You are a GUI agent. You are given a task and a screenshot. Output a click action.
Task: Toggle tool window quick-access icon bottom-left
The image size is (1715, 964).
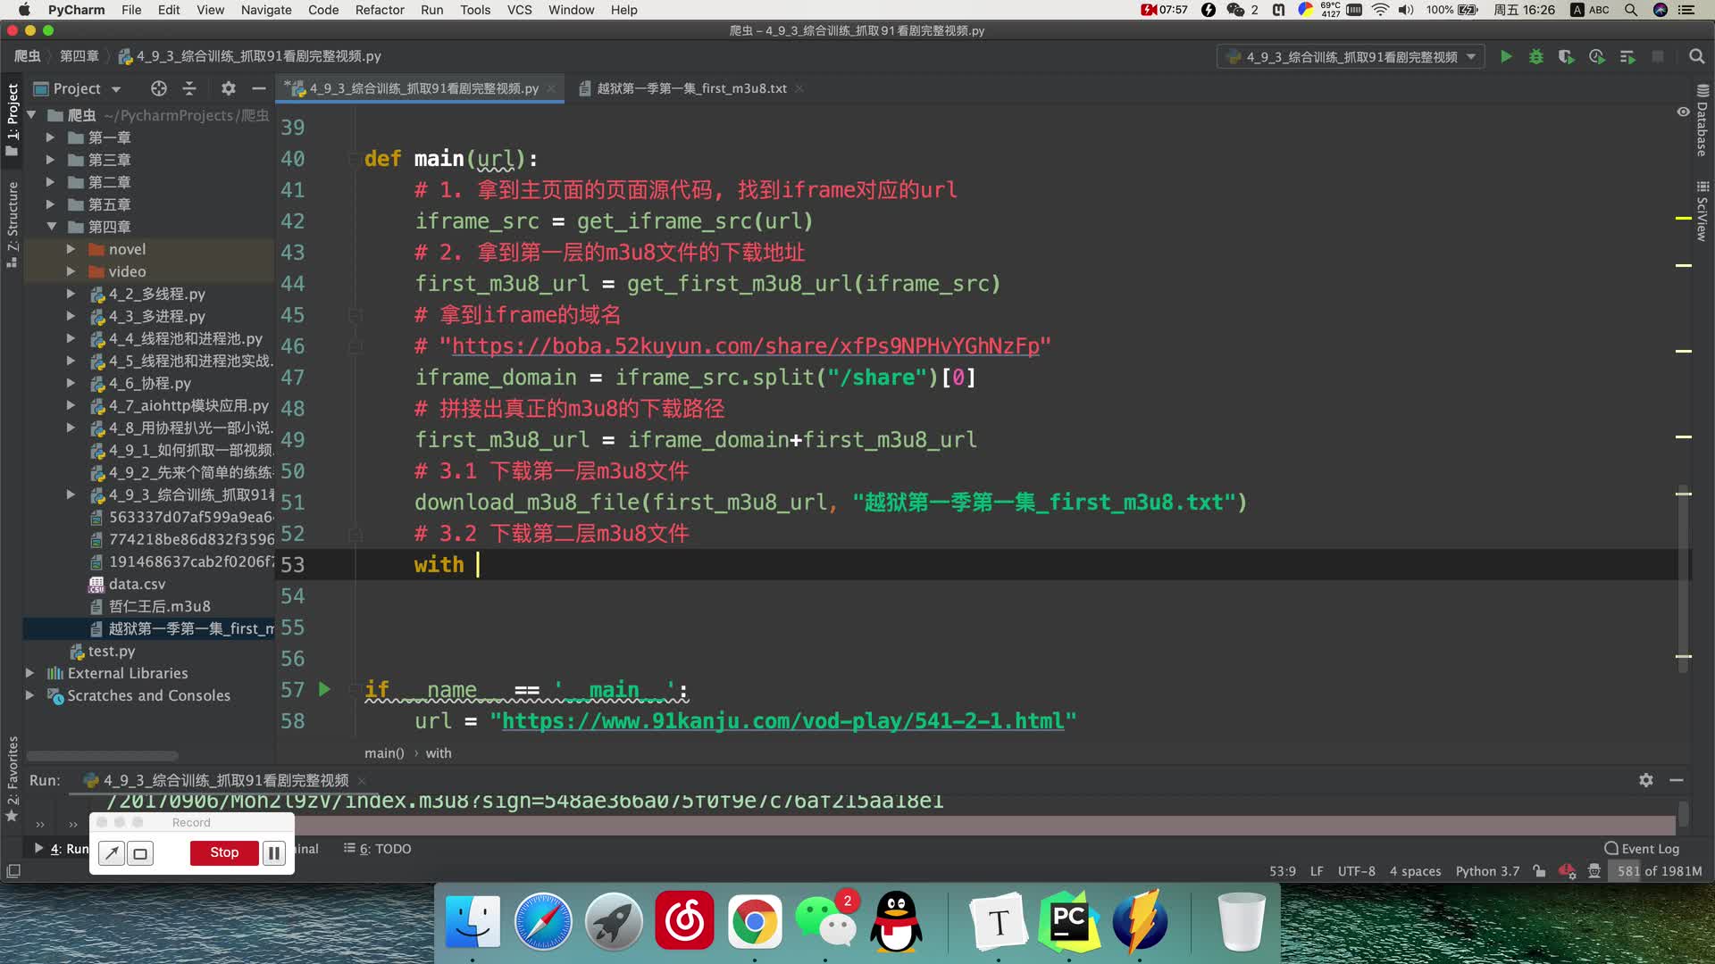click(13, 871)
